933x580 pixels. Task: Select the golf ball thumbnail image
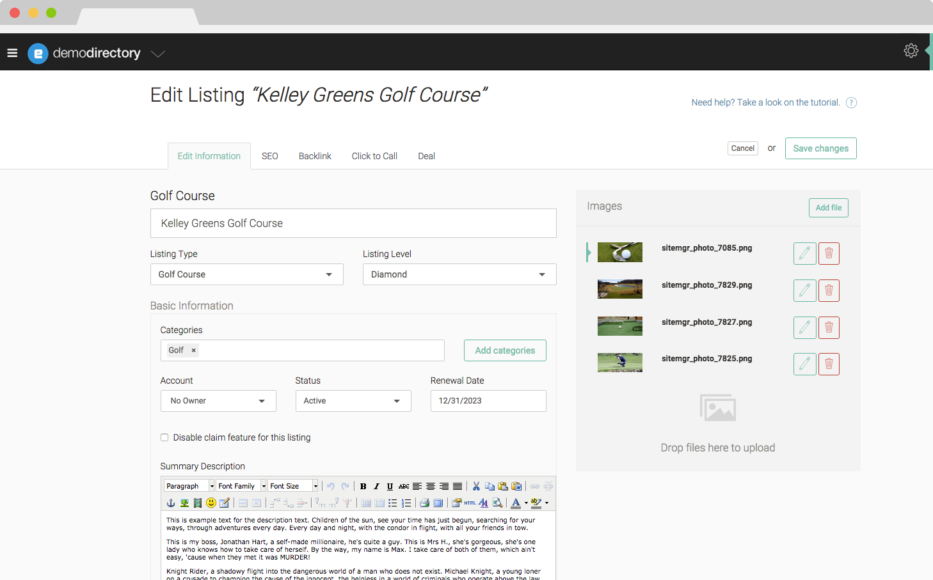pos(620,252)
